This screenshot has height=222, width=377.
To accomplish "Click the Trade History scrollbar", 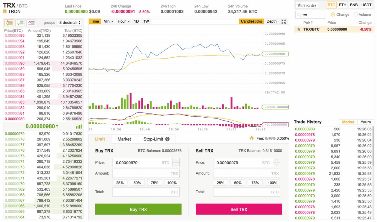I will [x=373, y=145].
